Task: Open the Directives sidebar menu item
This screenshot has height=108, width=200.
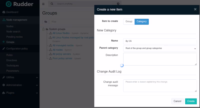Action: (x=11, y=60)
